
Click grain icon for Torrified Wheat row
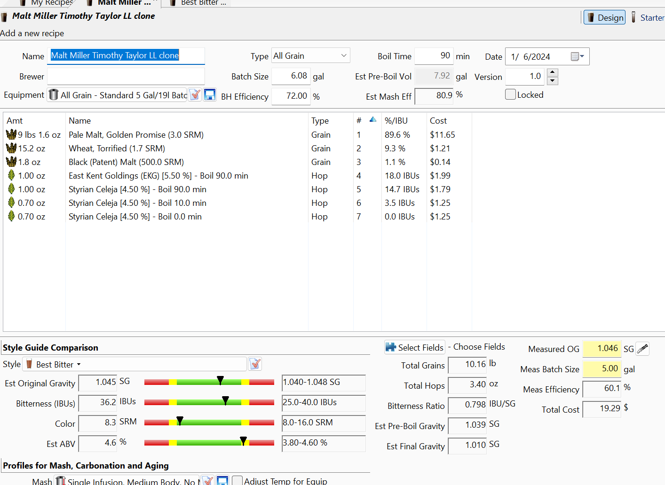pyautogui.click(x=11, y=148)
